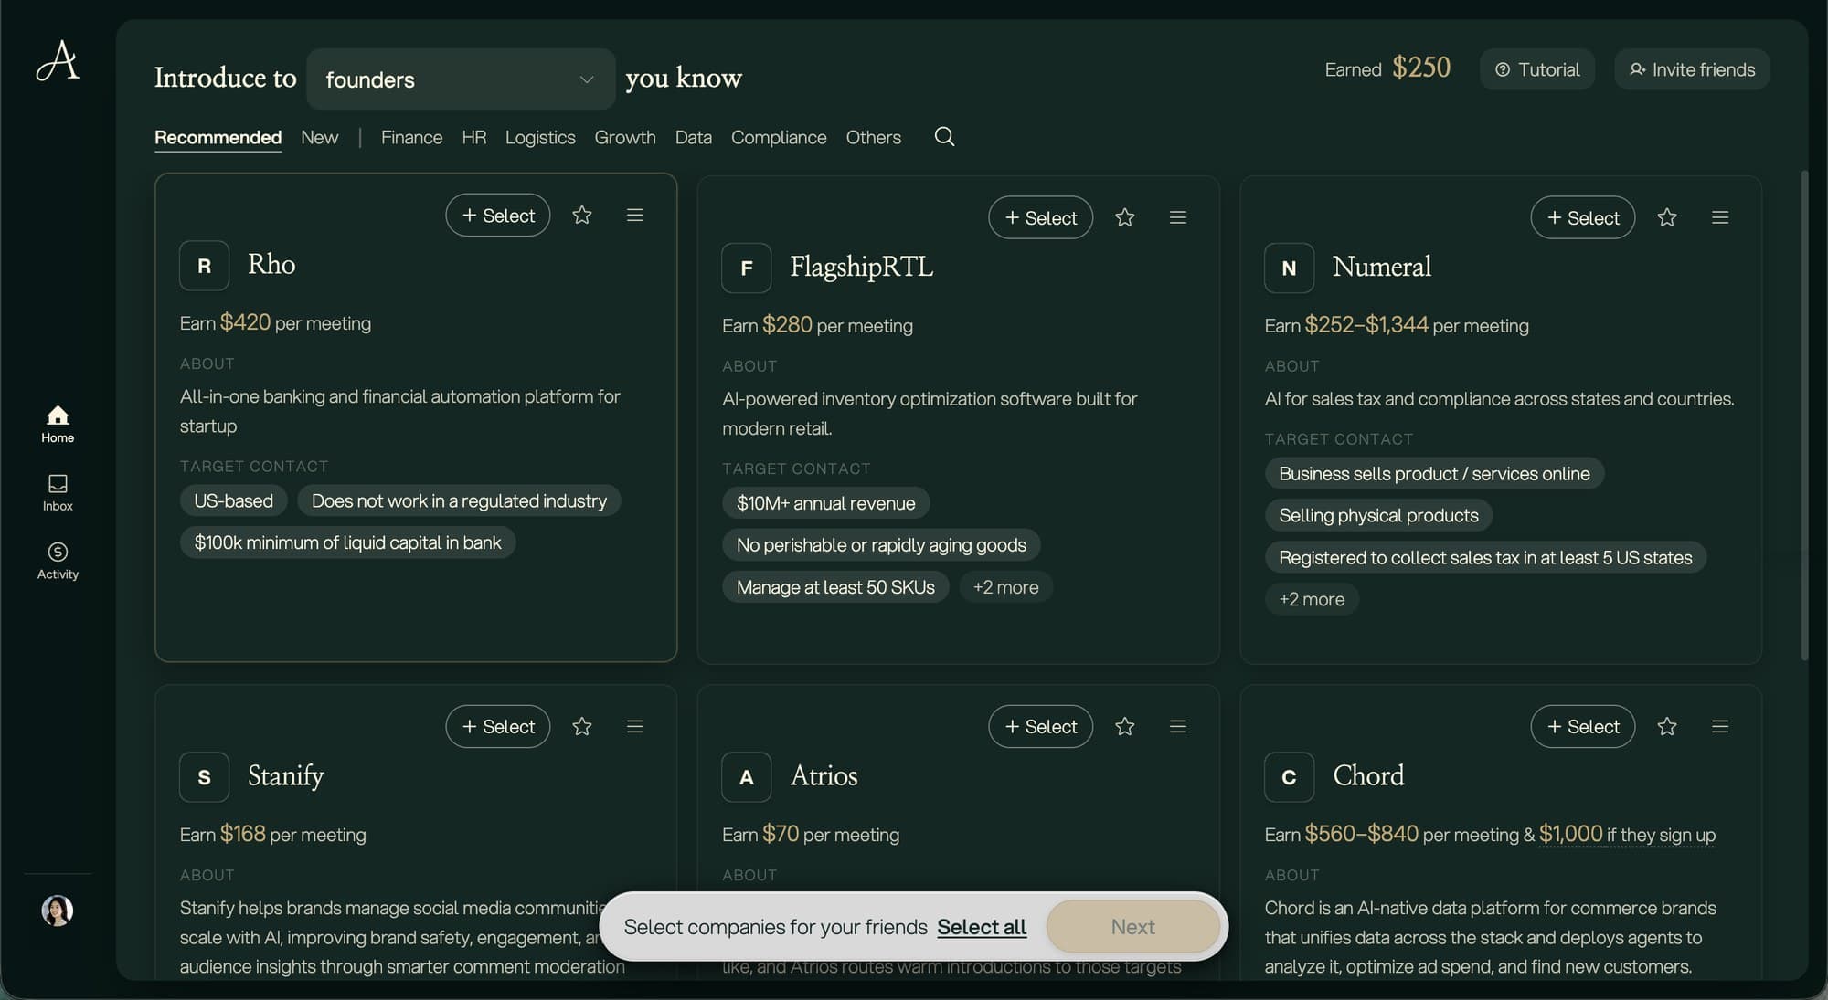Click the Chord company name

pyautogui.click(x=1368, y=776)
